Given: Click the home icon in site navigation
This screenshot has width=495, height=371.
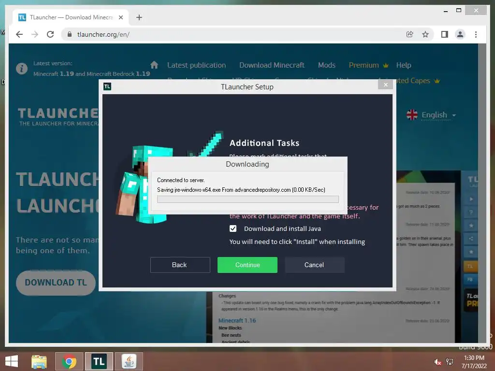Looking at the screenshot, I should pyautogui.click(x=154, y=65).
